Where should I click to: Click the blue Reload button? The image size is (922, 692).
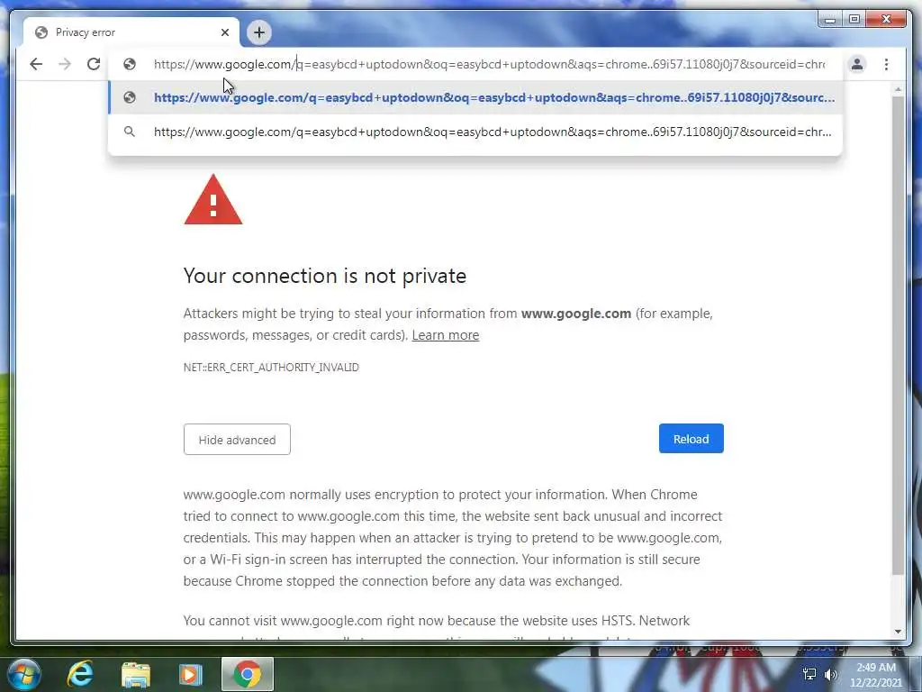tap(691, 439)
